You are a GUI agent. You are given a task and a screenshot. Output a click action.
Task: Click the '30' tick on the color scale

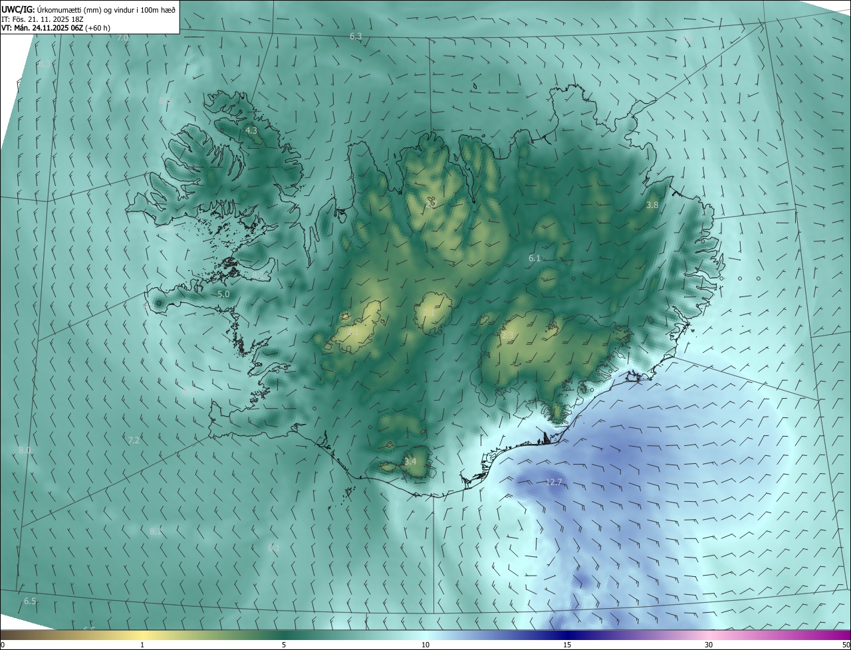[709, 645]
